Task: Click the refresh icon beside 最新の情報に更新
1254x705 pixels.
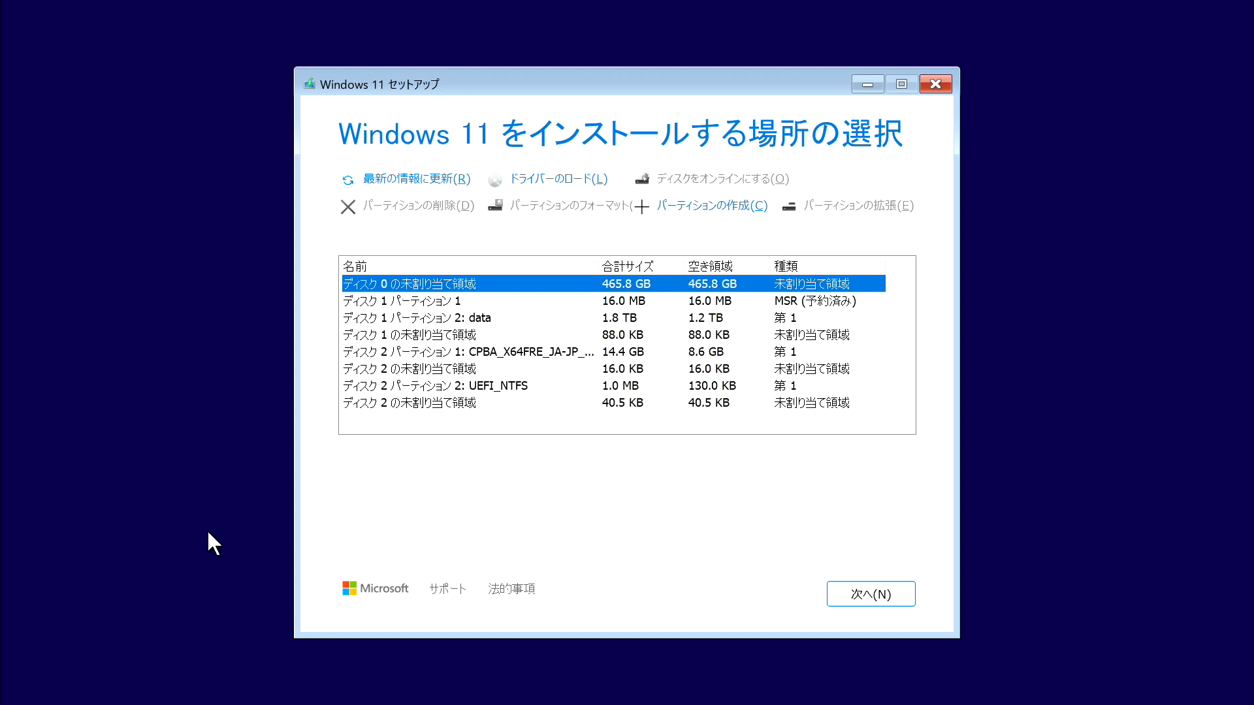Action: point(348,180)
